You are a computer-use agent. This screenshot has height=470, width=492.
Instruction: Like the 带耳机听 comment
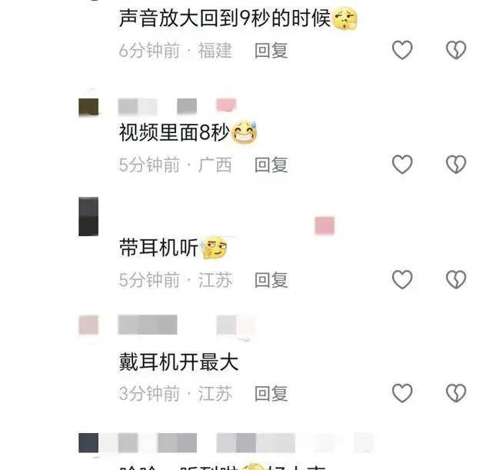pyautogui.click(x=402, y=279)
